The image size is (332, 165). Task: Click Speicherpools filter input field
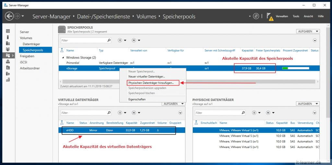point(83,40)
